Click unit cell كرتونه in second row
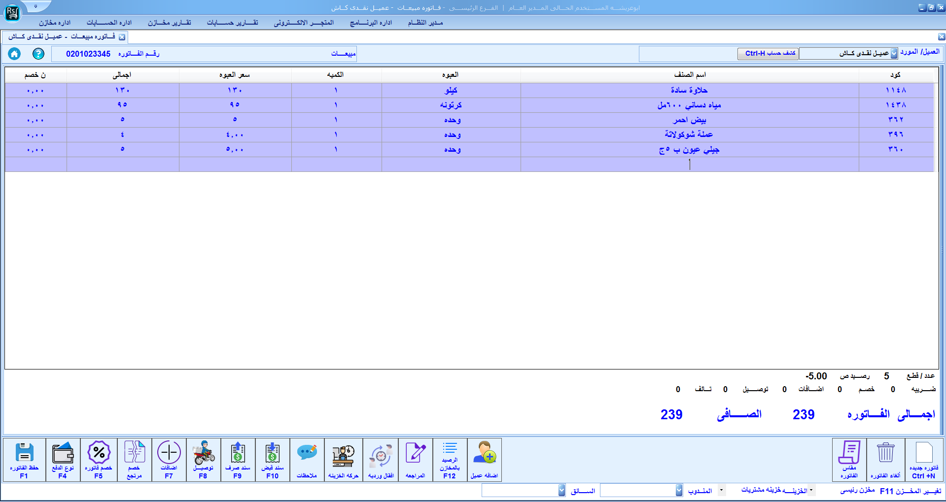 (451, 105)
